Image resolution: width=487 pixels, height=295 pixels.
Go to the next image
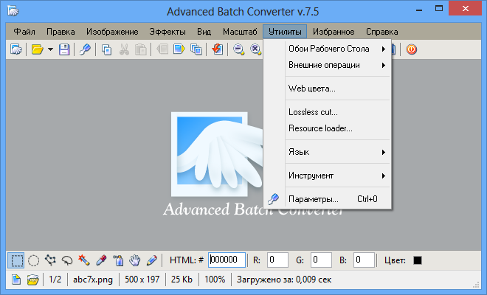pos(179,49)
